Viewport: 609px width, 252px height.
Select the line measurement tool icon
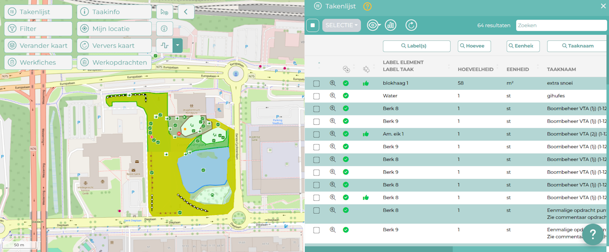click(x=165, y=46)
